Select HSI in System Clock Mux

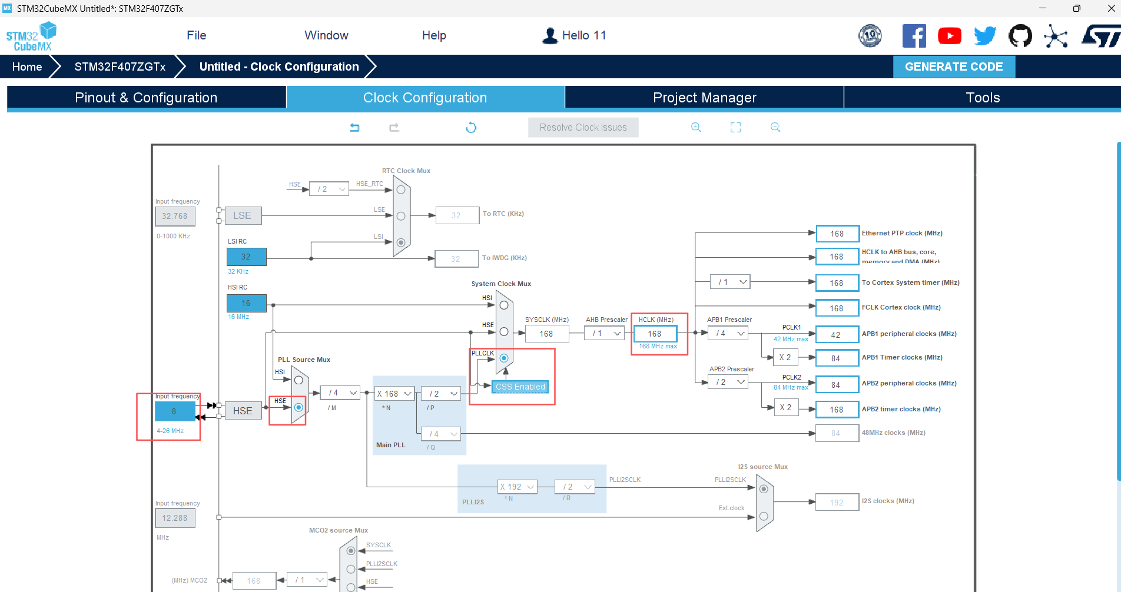504,305
